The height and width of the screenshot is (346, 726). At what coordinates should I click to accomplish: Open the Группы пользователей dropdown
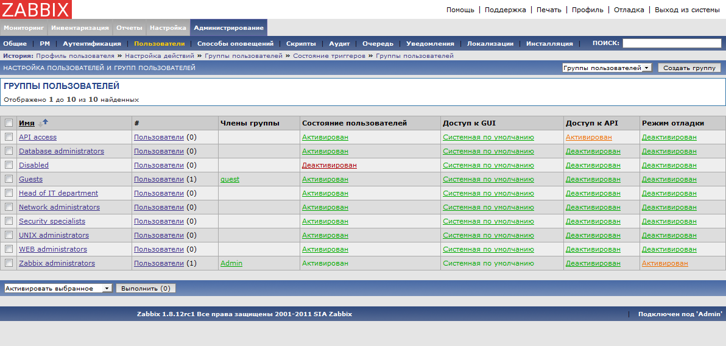coord(607,68)
